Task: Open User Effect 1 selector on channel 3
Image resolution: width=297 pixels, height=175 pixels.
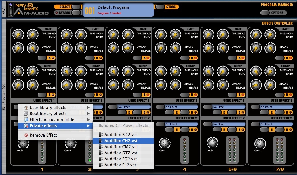Action: (134, 107)
